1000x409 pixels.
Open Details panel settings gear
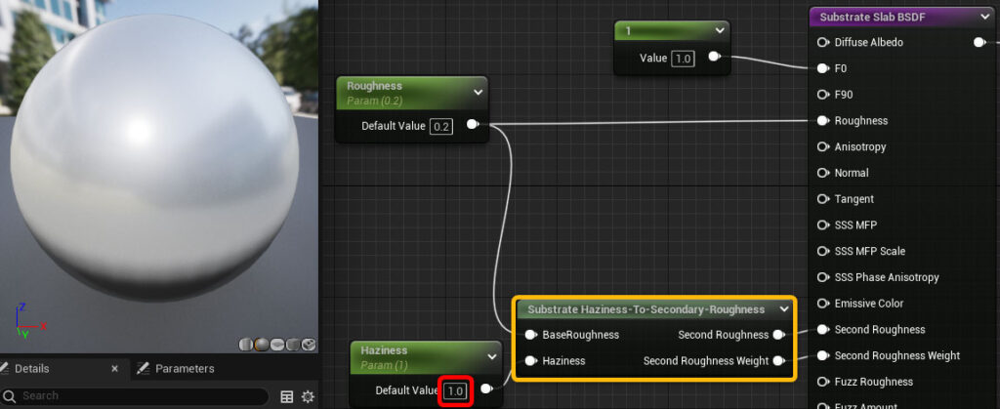(x=308, y=397)
